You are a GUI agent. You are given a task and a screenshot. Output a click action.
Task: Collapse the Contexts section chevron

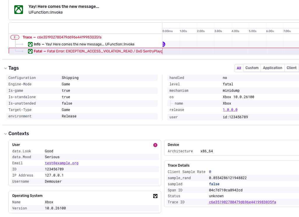5,134
